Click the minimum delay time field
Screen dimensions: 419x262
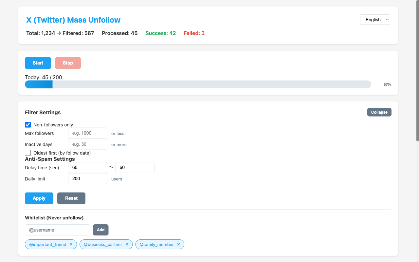88,167
